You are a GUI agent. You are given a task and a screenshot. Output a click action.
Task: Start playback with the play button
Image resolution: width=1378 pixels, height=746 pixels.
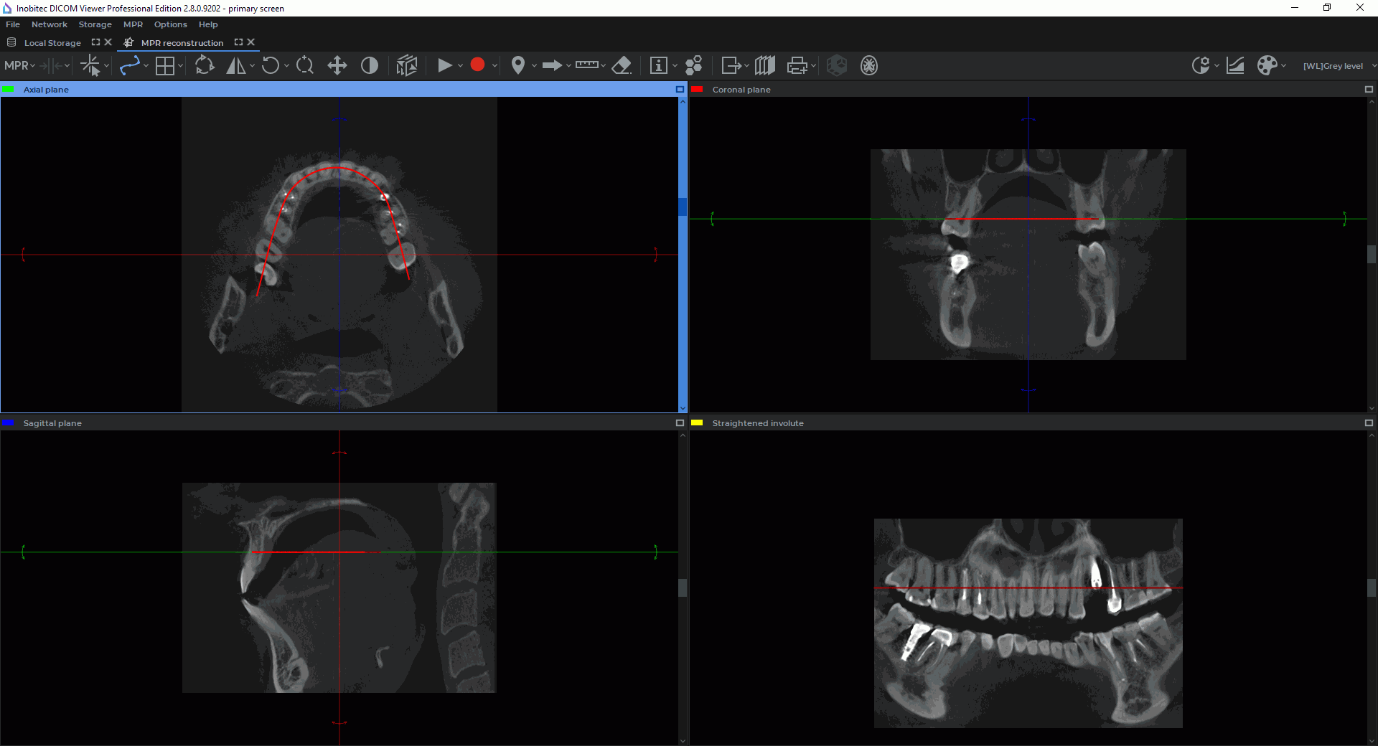tap(444, 65)
